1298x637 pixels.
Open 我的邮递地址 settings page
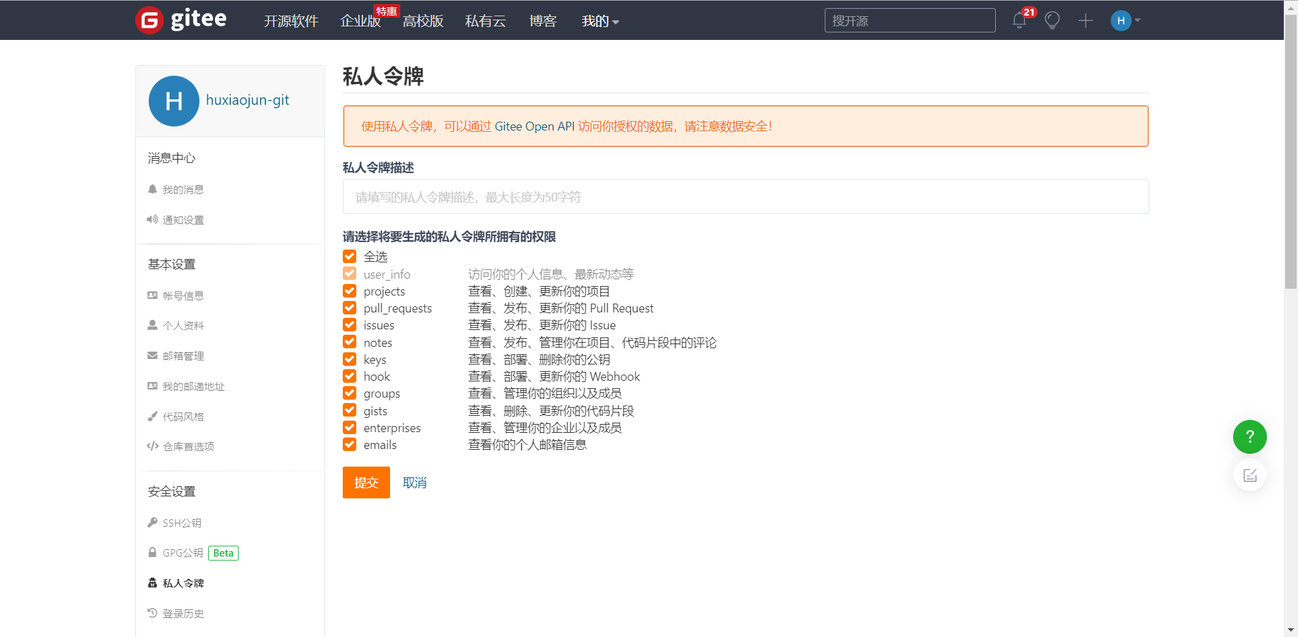point(193,387)
